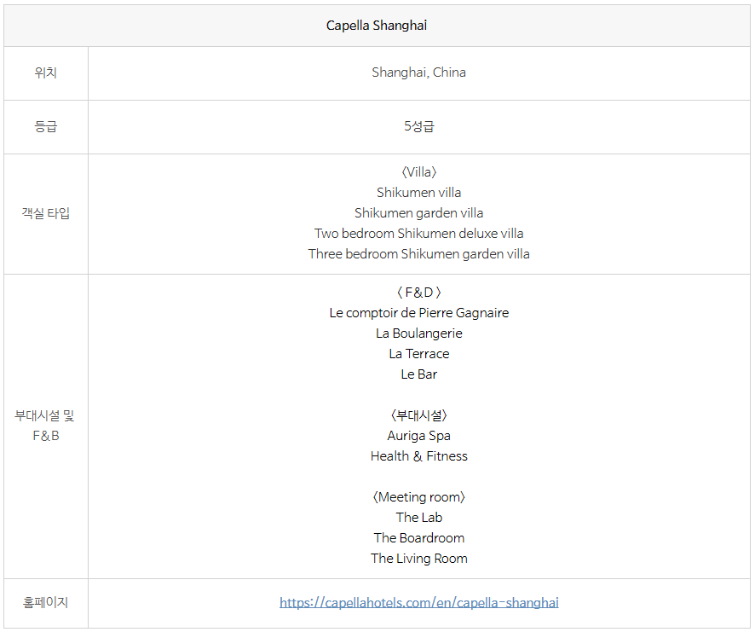Image resolution: width=755 pixels, height=632 pixels.
Task: Click Le Bar entry
Action: click(x=419, y=374)
